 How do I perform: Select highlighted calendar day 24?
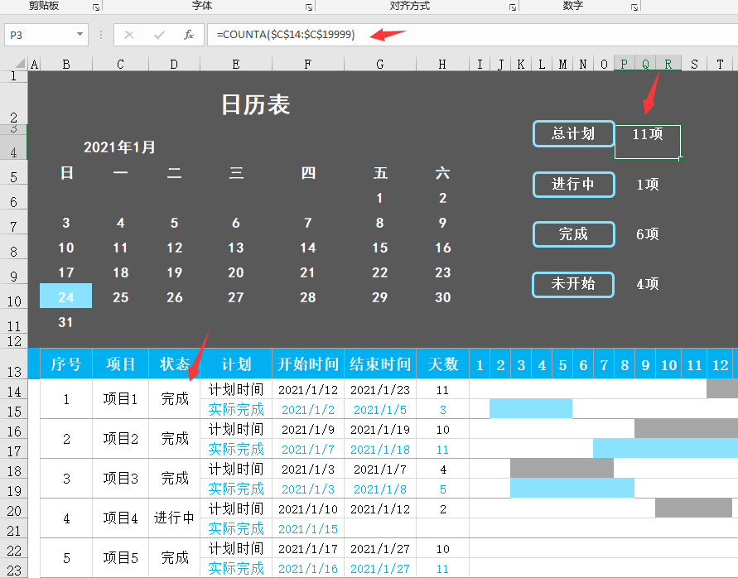[x=66, y=296]
